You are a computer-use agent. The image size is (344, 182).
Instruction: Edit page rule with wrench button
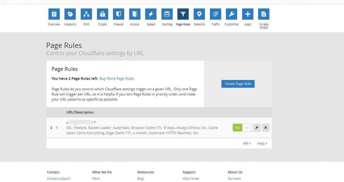click(257, 128)
